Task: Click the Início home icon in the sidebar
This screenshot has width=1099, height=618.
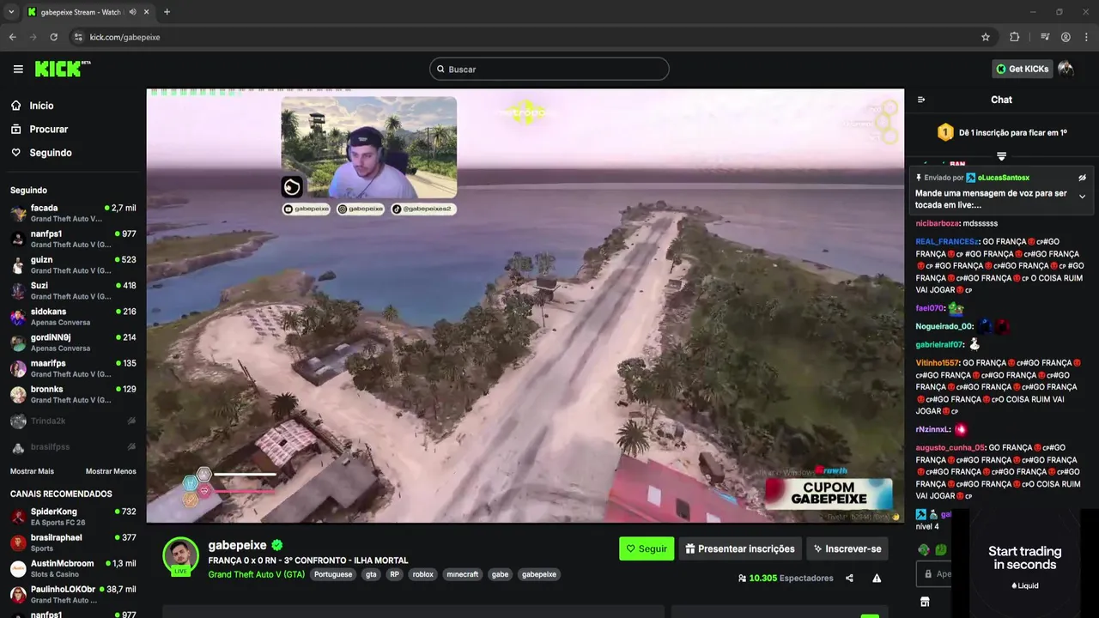Action: pos(16,106)
